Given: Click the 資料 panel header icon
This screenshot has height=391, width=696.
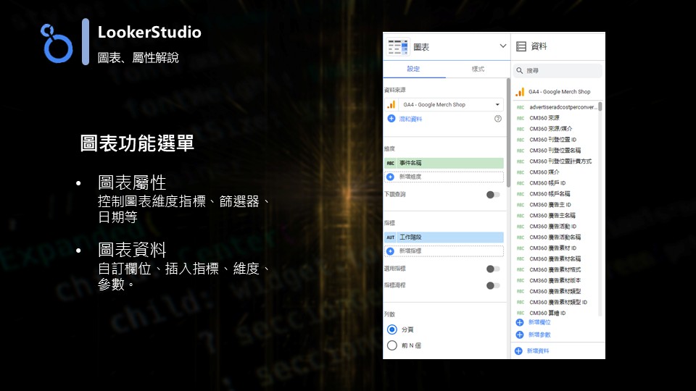Looking at the screenshot, I should 521,47.
